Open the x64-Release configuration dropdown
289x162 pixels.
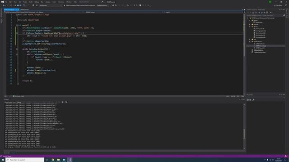tap(50, 5)
